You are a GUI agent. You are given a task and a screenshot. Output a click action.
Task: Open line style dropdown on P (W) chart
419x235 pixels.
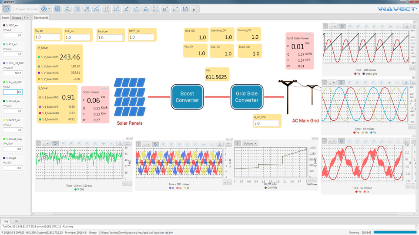(x=46, y=143)
